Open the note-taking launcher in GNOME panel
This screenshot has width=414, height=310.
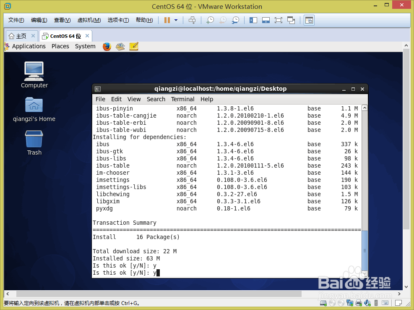point(134,47)
